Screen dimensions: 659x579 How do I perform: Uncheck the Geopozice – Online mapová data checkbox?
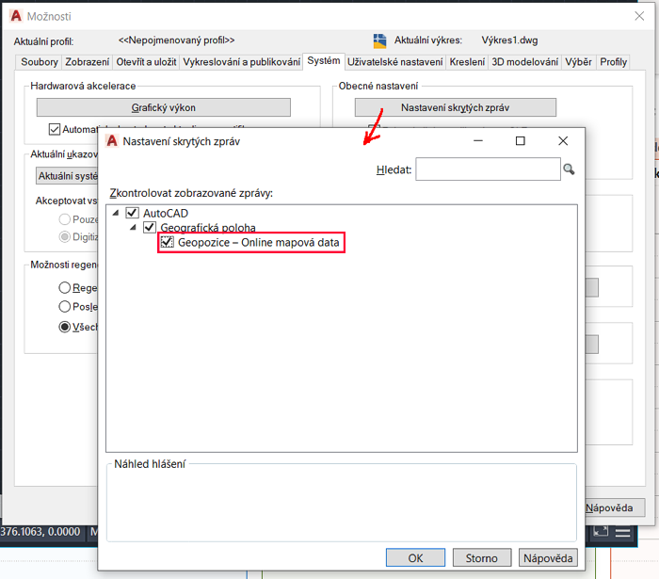[x=167, y=243]
